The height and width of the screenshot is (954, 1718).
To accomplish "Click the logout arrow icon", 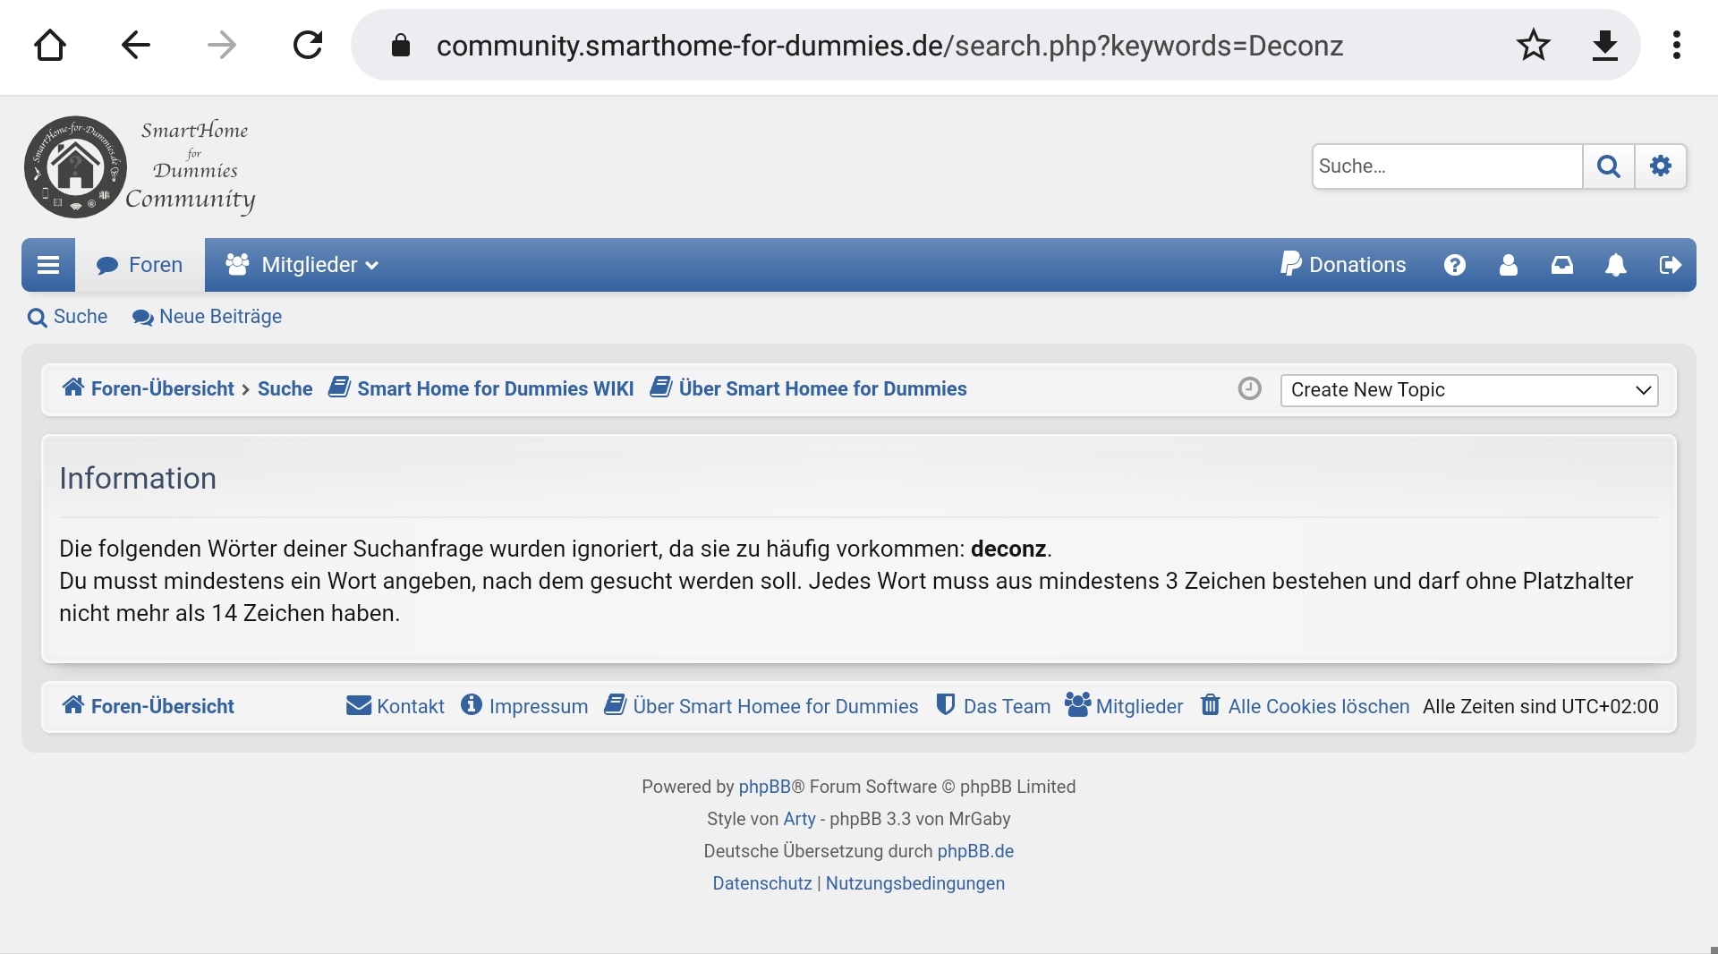I will pyautogui.click(x=1670, y=265).
